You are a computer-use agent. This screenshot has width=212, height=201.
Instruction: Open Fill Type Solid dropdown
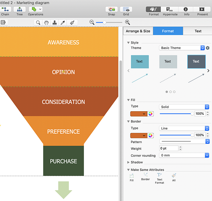[x=184, y=107]
